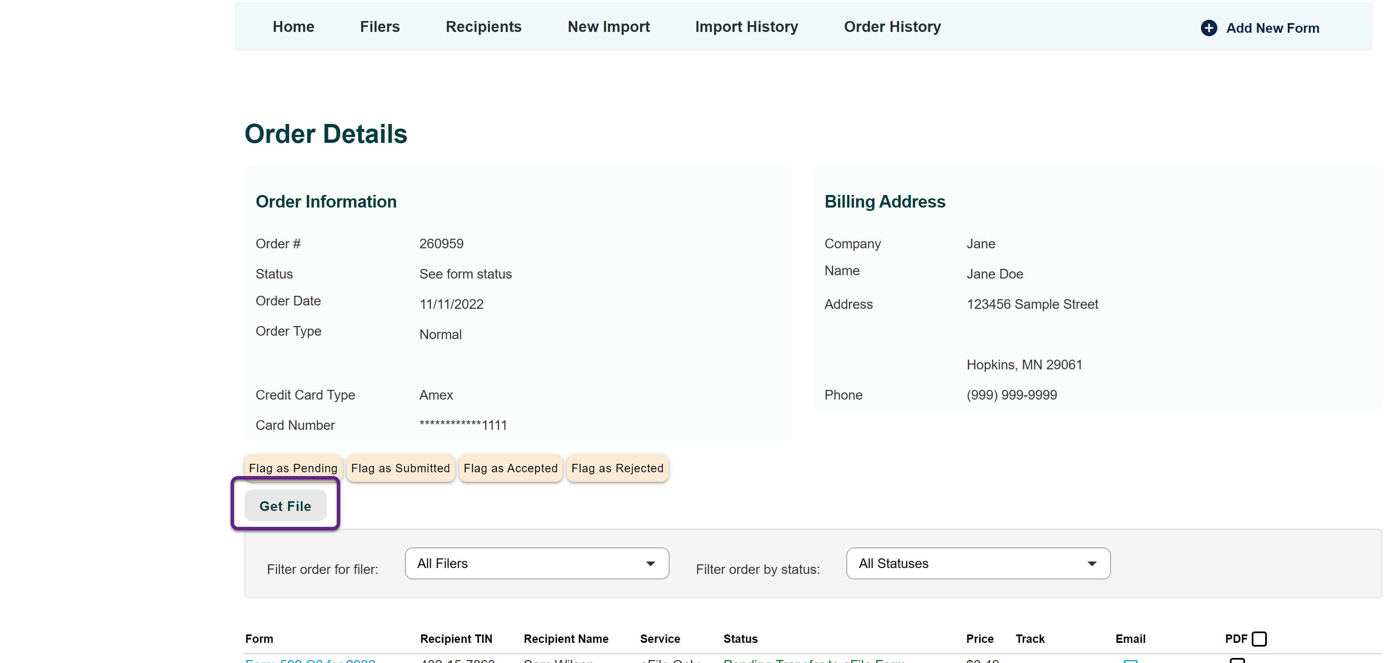Check the PDF select-all checkbox
This screenshot has width=1400, height=663.
pos(1259,639)
